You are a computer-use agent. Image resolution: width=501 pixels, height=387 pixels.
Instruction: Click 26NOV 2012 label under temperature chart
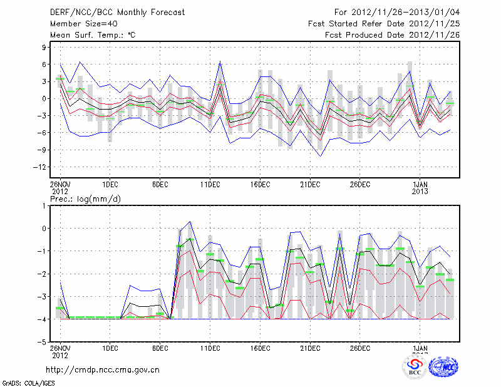click(x=60, y=187)
